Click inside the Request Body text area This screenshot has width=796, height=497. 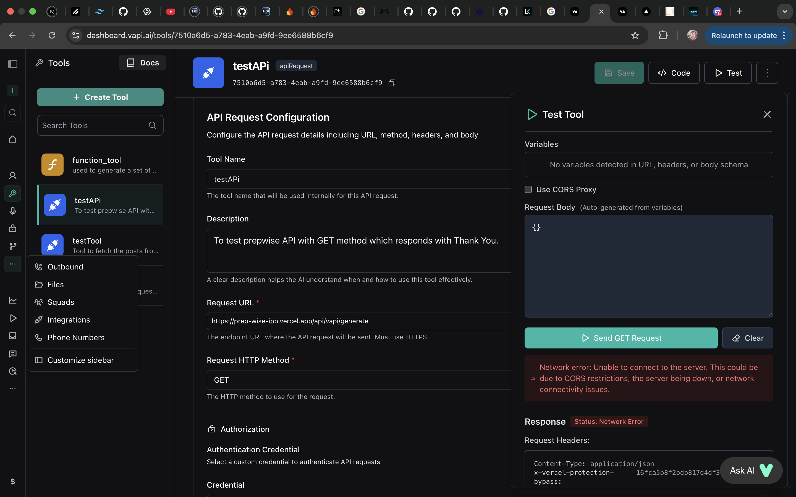pos(649,266)
